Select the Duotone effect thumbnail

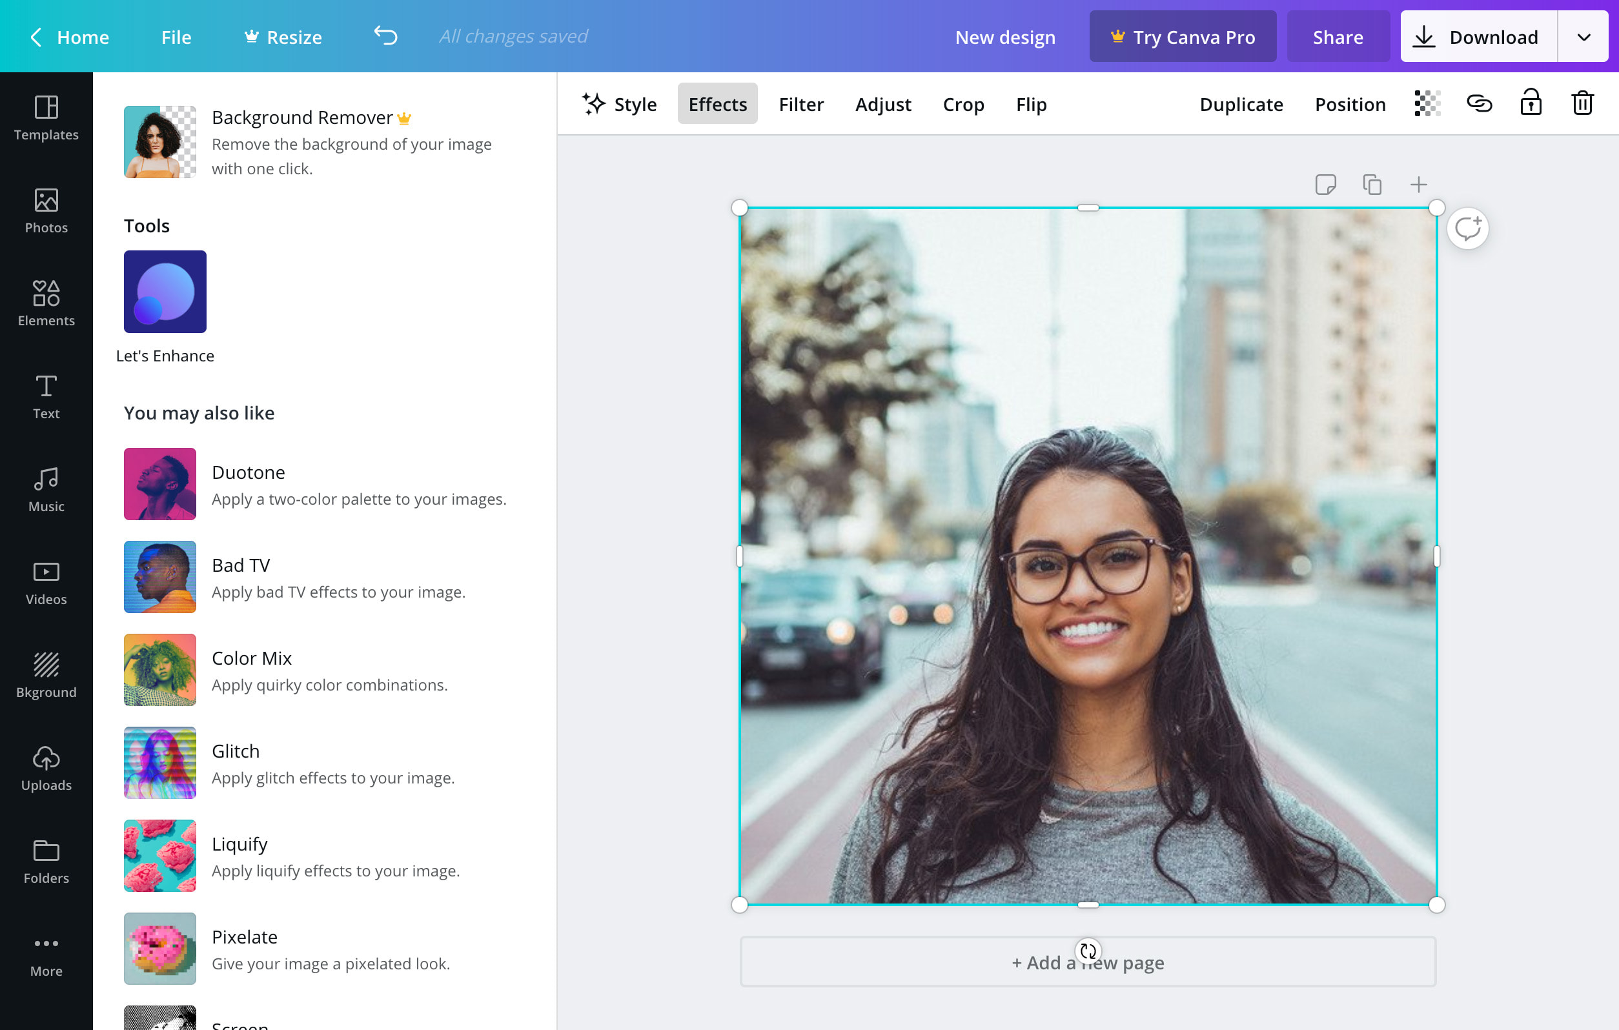coord(159,483)
